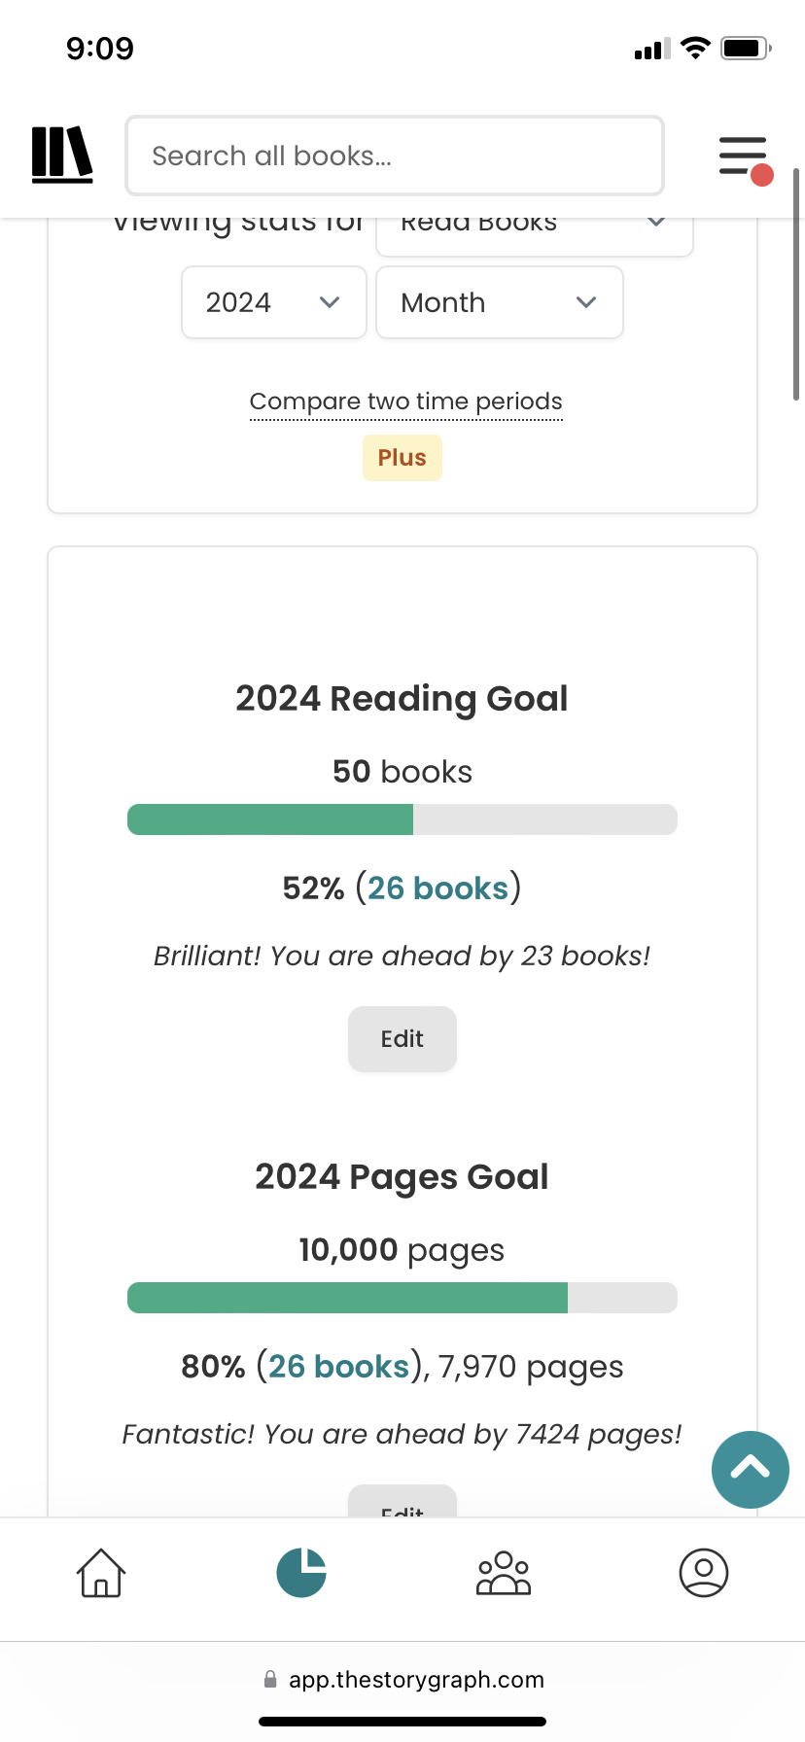The image size is (805, 1742).
Task: Tap the app.thestorygraph.com address bar
Action: 403,1679
